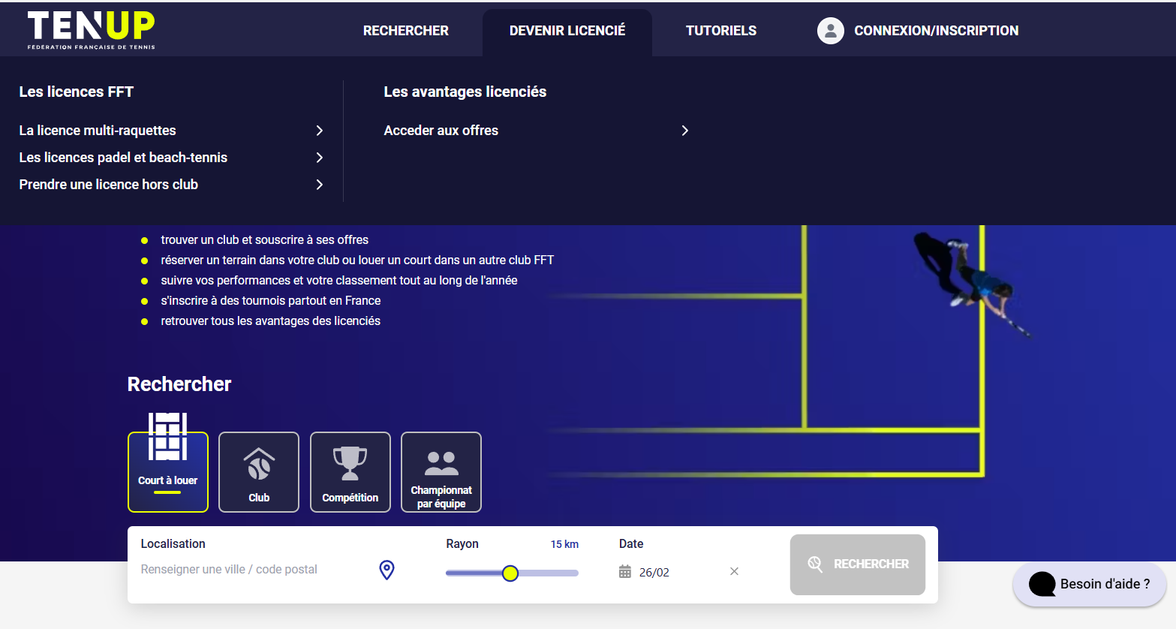Select the Club search tile
This screenshot has width=1176, height=629.
pyautogui.click(x=259, y=472)
